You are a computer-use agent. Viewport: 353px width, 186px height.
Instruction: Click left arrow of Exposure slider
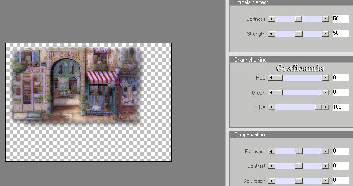[x=272, y=152]
